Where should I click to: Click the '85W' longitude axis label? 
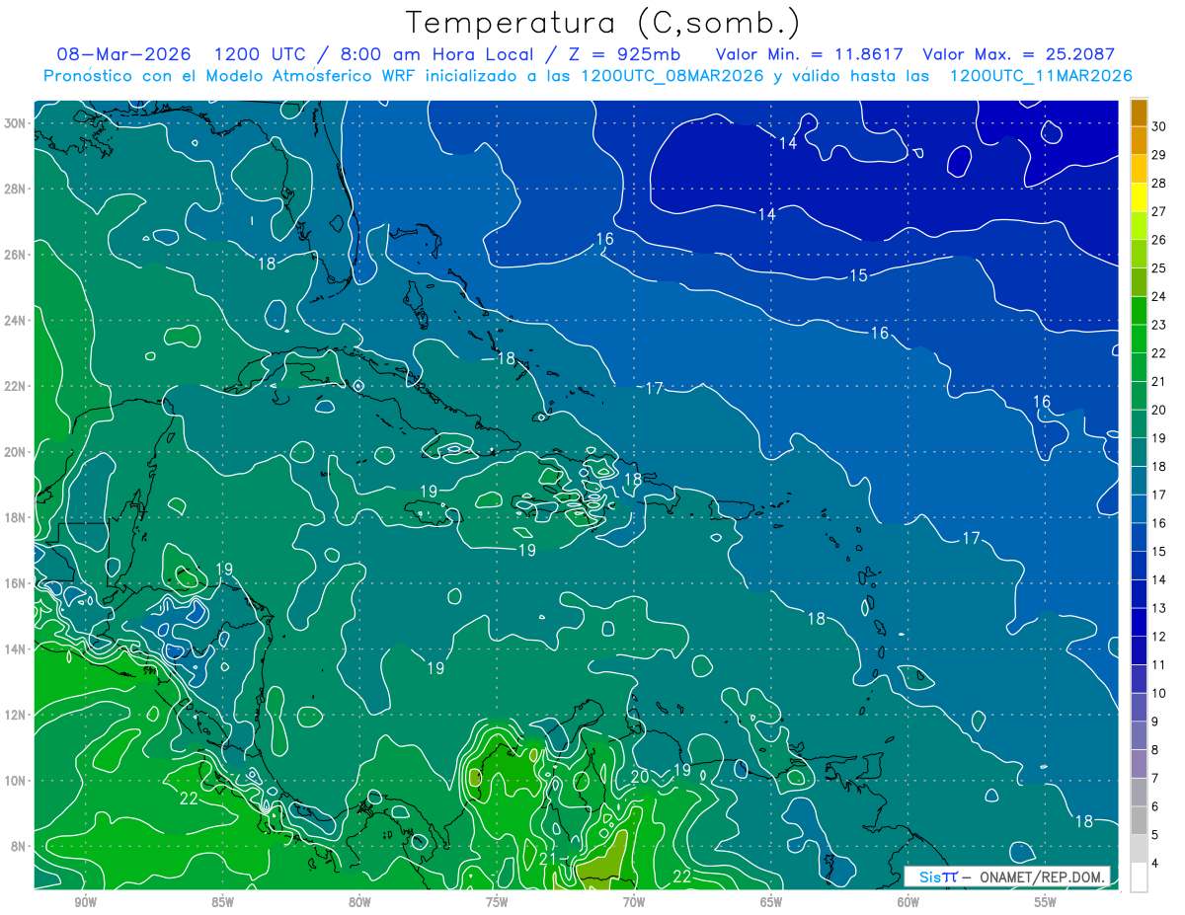point(222,902)
